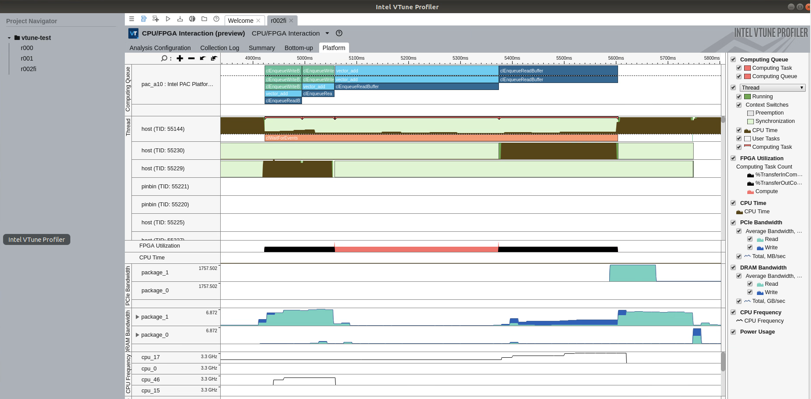
Task: Click the Configure Analysis toolbar icon
Action: 144,19
